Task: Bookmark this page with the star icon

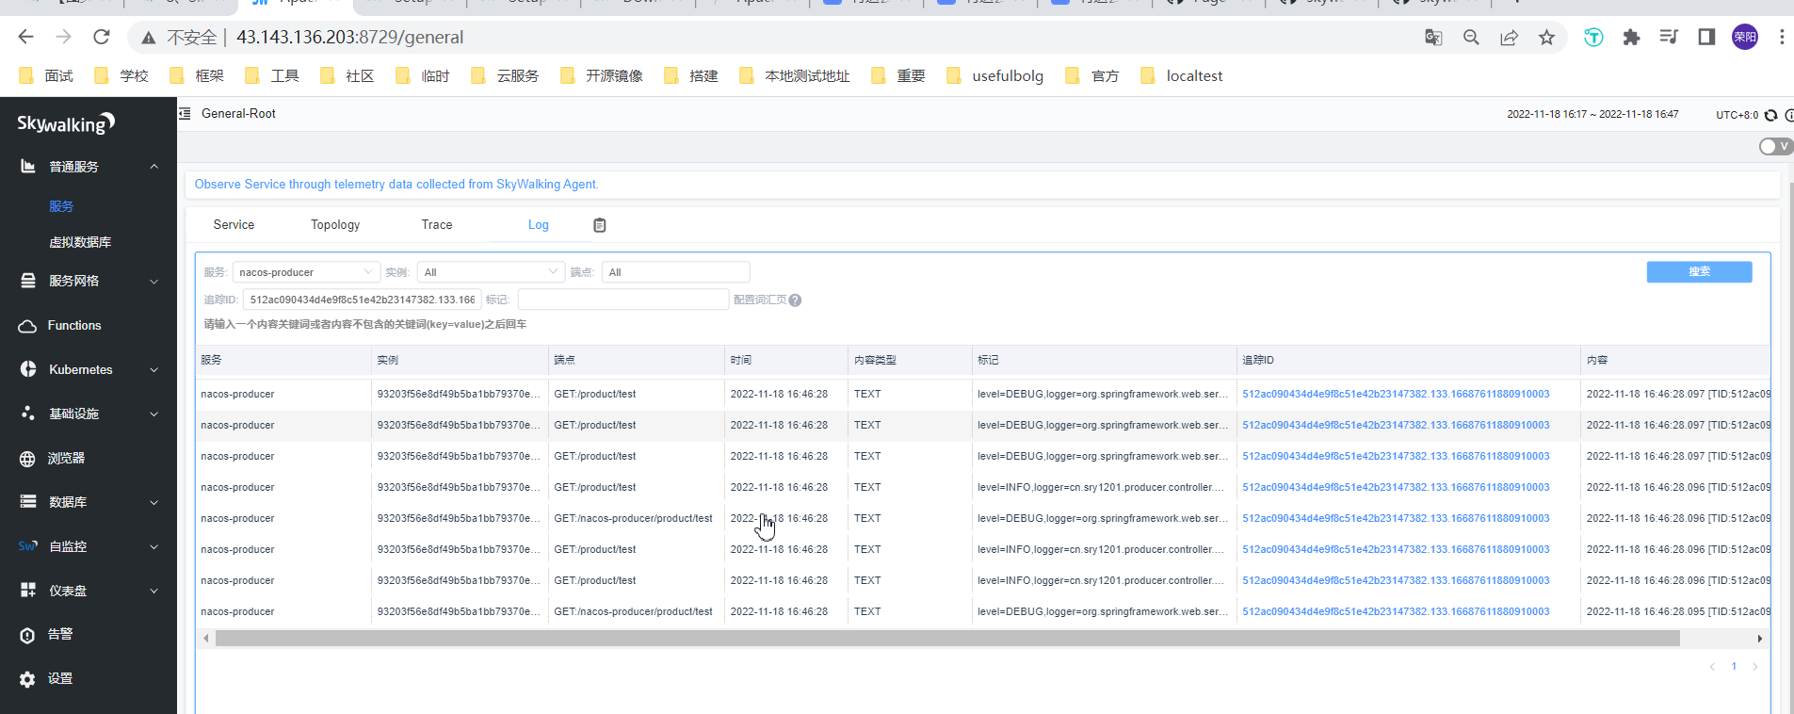Action: click(1546, 38)
